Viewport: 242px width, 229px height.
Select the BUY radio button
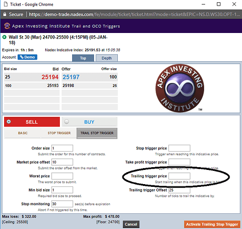[x=67, y=122]
